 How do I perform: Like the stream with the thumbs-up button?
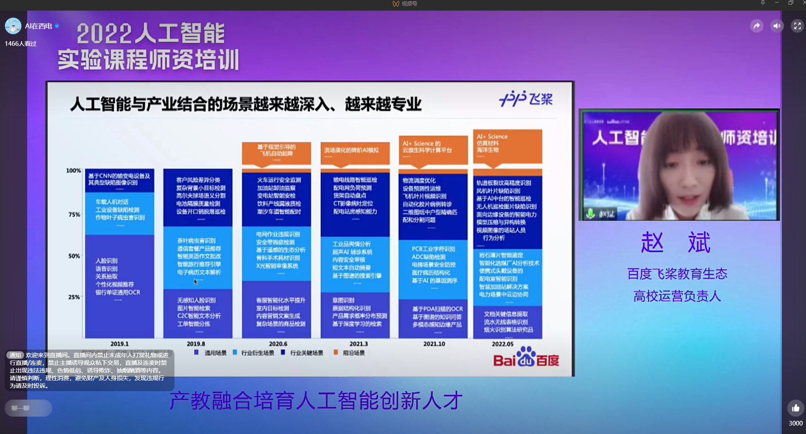click(795, 408)
